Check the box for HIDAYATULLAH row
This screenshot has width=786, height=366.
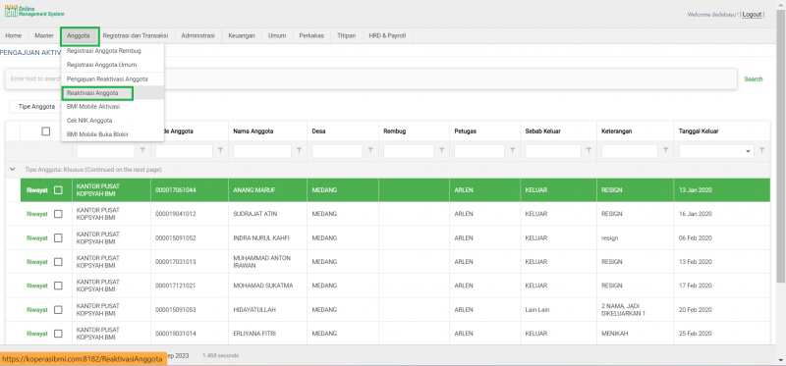pyautogui.click(x=58, y=309)
